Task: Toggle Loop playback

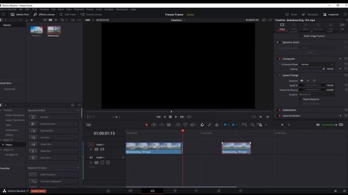Action: (x=189, y=117)
